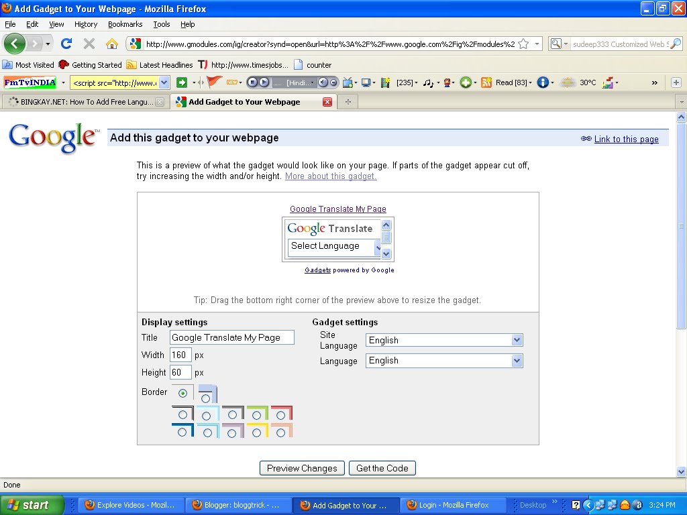Open the Edit menu
The height and width of the screenshot is (515, 687).
[32, 24]
